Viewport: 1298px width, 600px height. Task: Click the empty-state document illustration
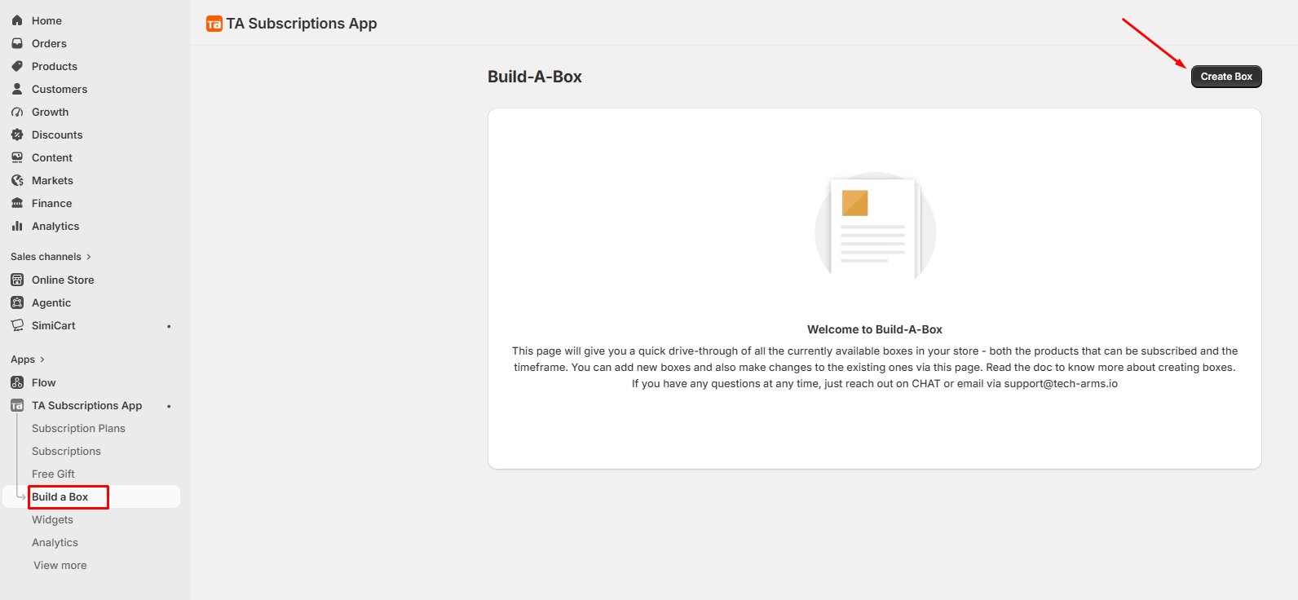pos(875,227)
